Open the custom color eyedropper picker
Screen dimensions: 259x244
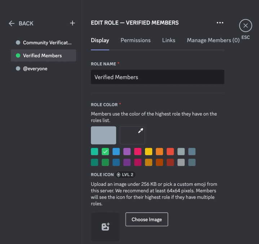point(132,136)
